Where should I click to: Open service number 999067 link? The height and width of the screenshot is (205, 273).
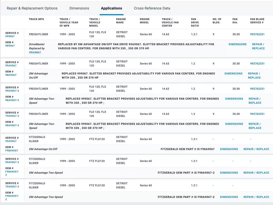click(10, 36)
